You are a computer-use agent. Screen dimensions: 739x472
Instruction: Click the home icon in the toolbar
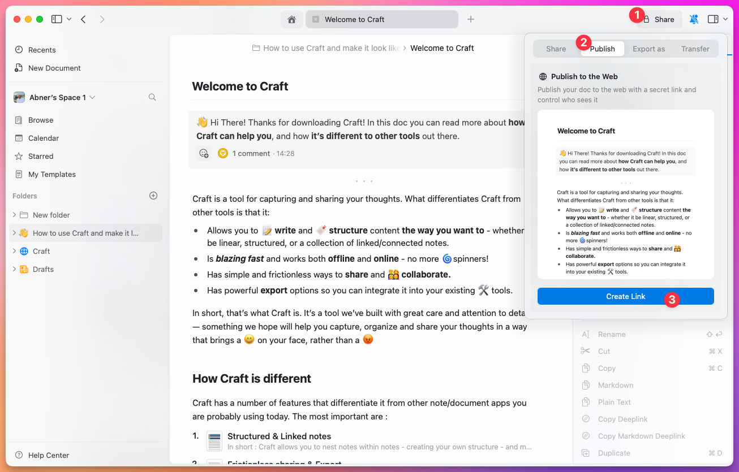(x=291, y=19)
